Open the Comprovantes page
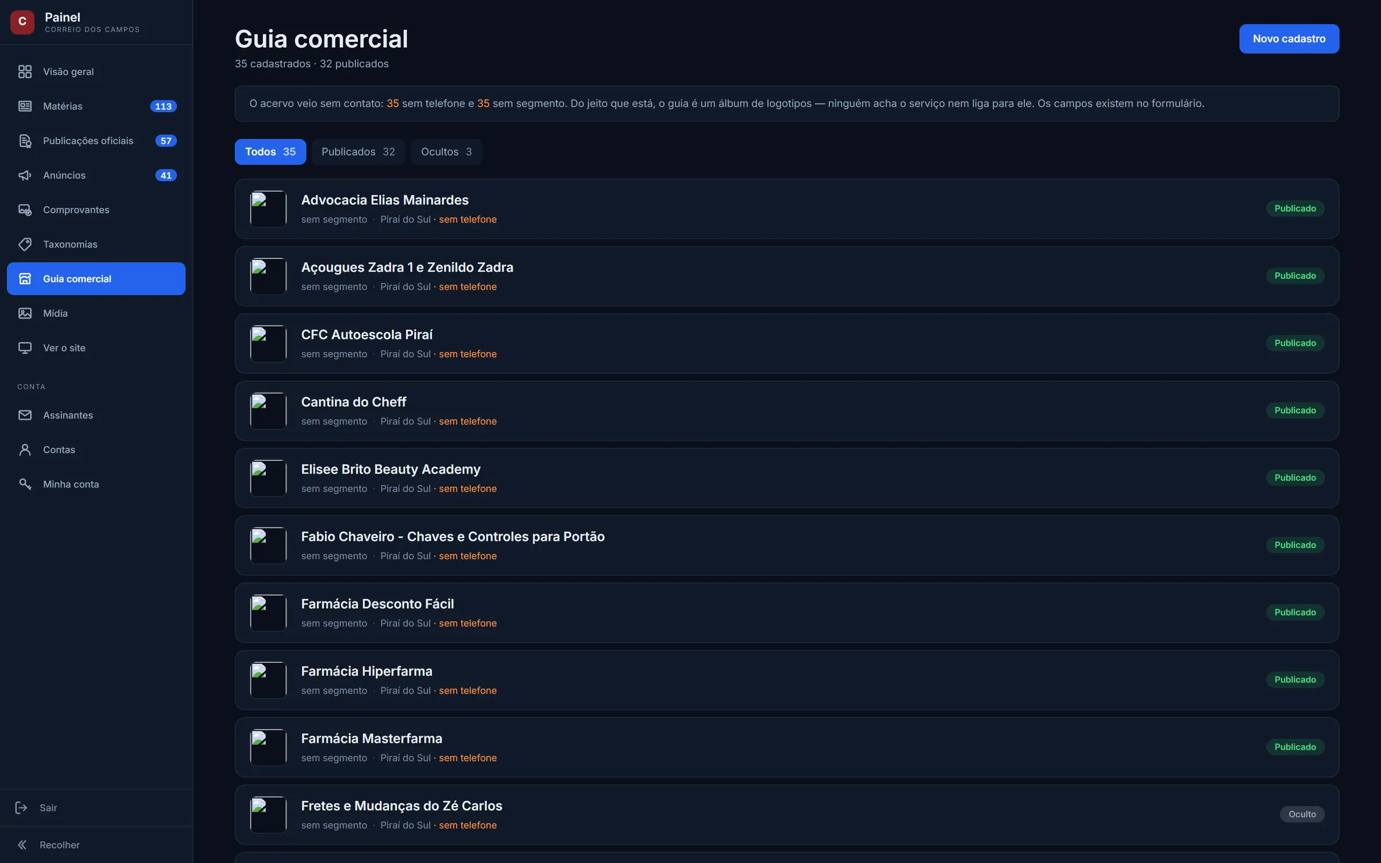This screenshot has height=863, width=1381. click(x=96, y=209)
